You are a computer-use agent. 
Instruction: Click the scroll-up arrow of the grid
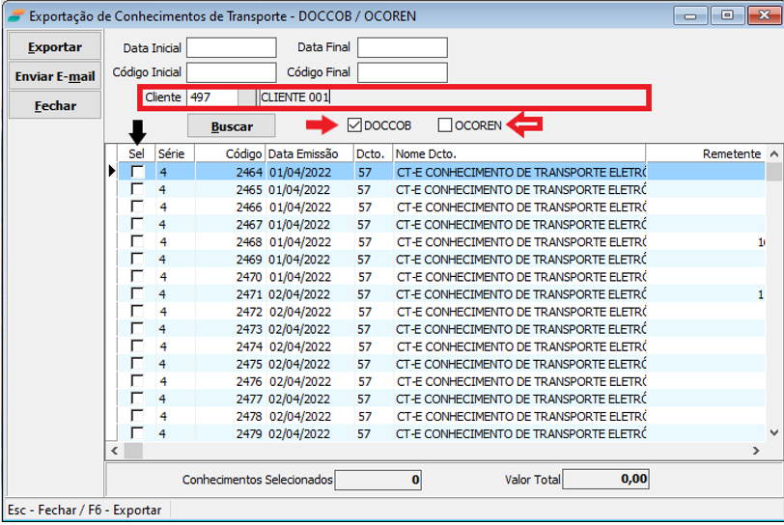tap(774, 154)
